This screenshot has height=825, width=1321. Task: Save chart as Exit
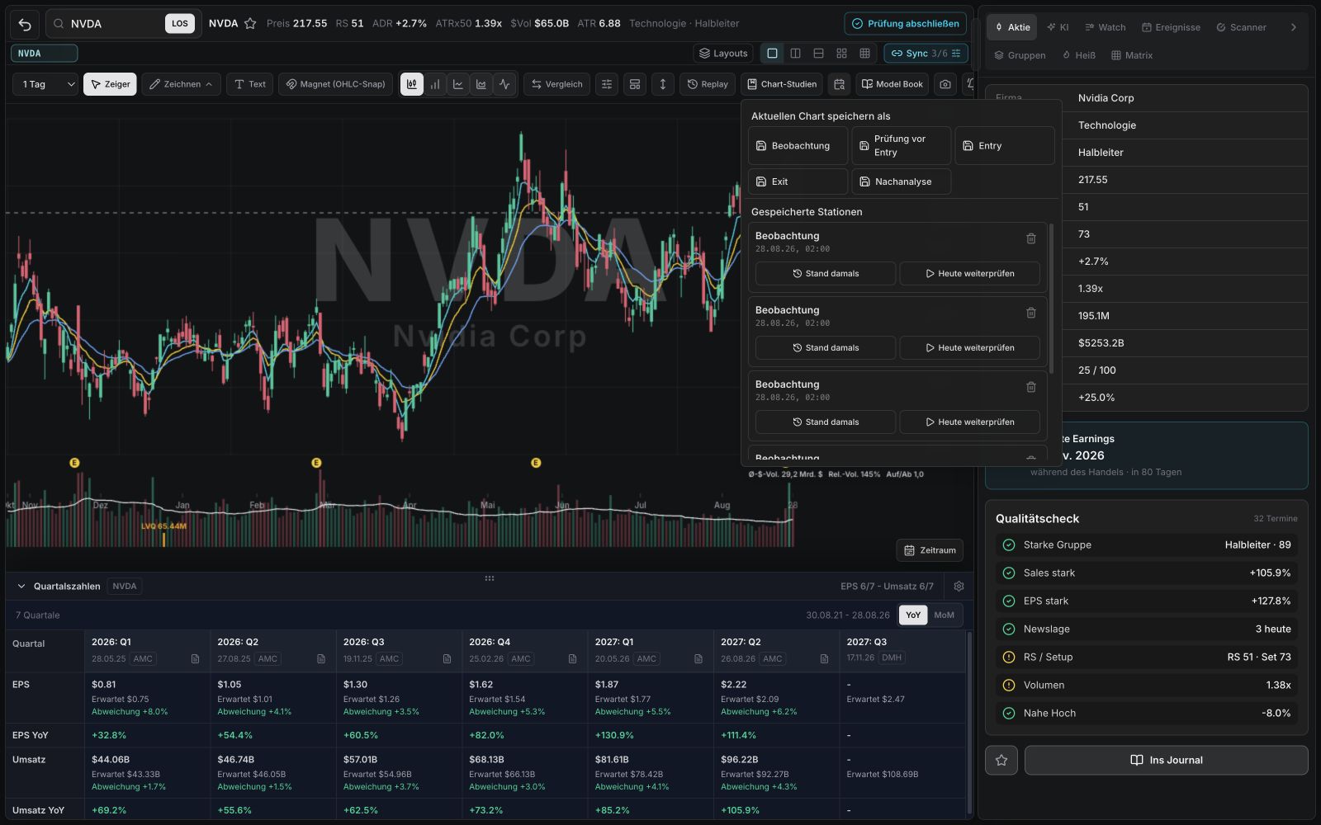point(798,181)
